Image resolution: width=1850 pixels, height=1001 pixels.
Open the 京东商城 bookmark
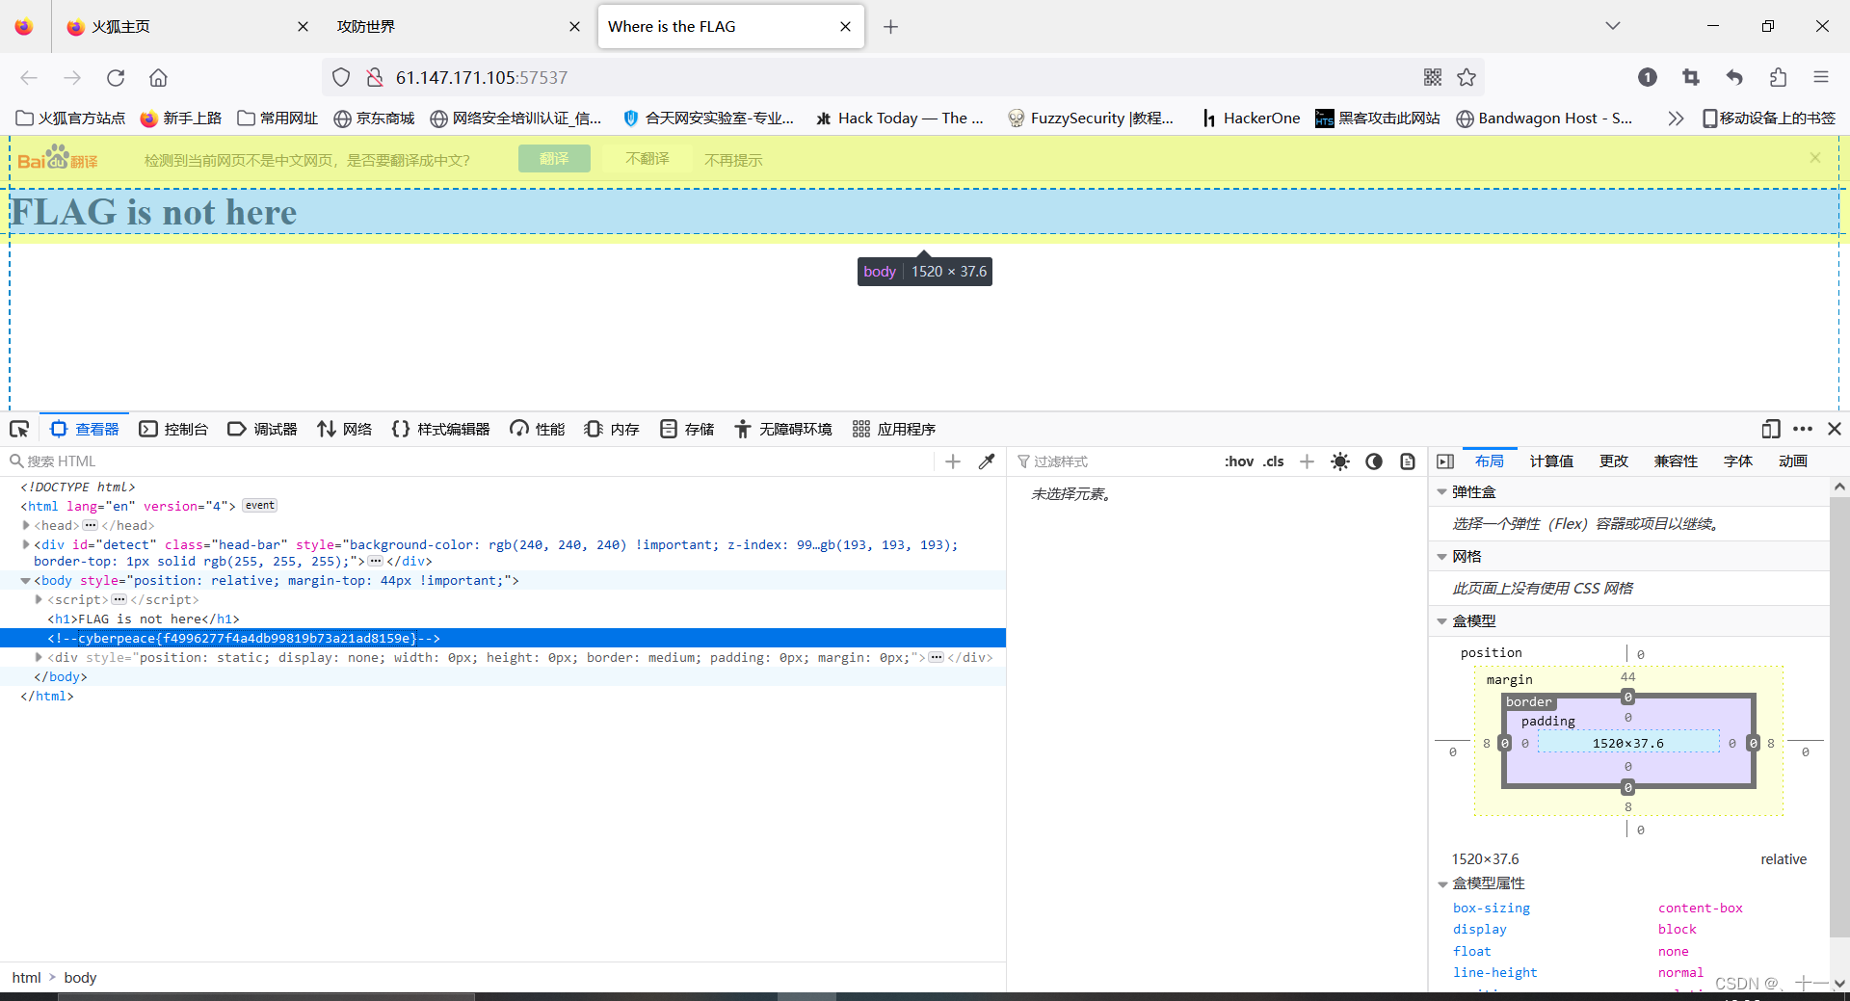[x=374, y=118]
